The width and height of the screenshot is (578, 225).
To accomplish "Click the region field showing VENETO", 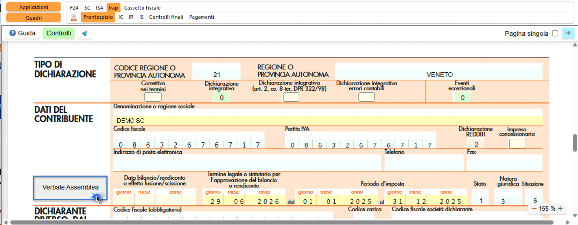I will [x=439, y=74].
